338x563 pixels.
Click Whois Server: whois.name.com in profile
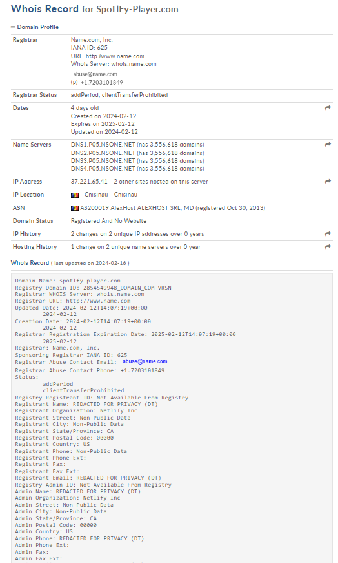tap(114, 64)
